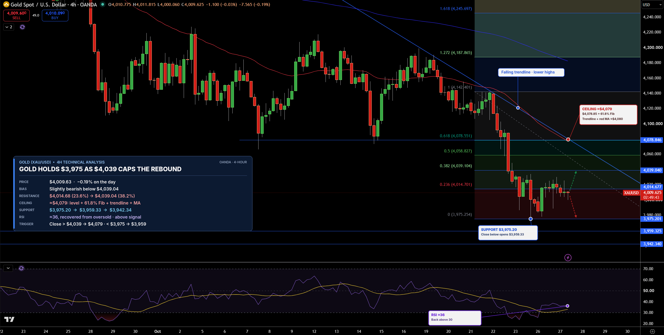Open chart settings gear at axis corner
Screen dimensions: 664x335
652,331
